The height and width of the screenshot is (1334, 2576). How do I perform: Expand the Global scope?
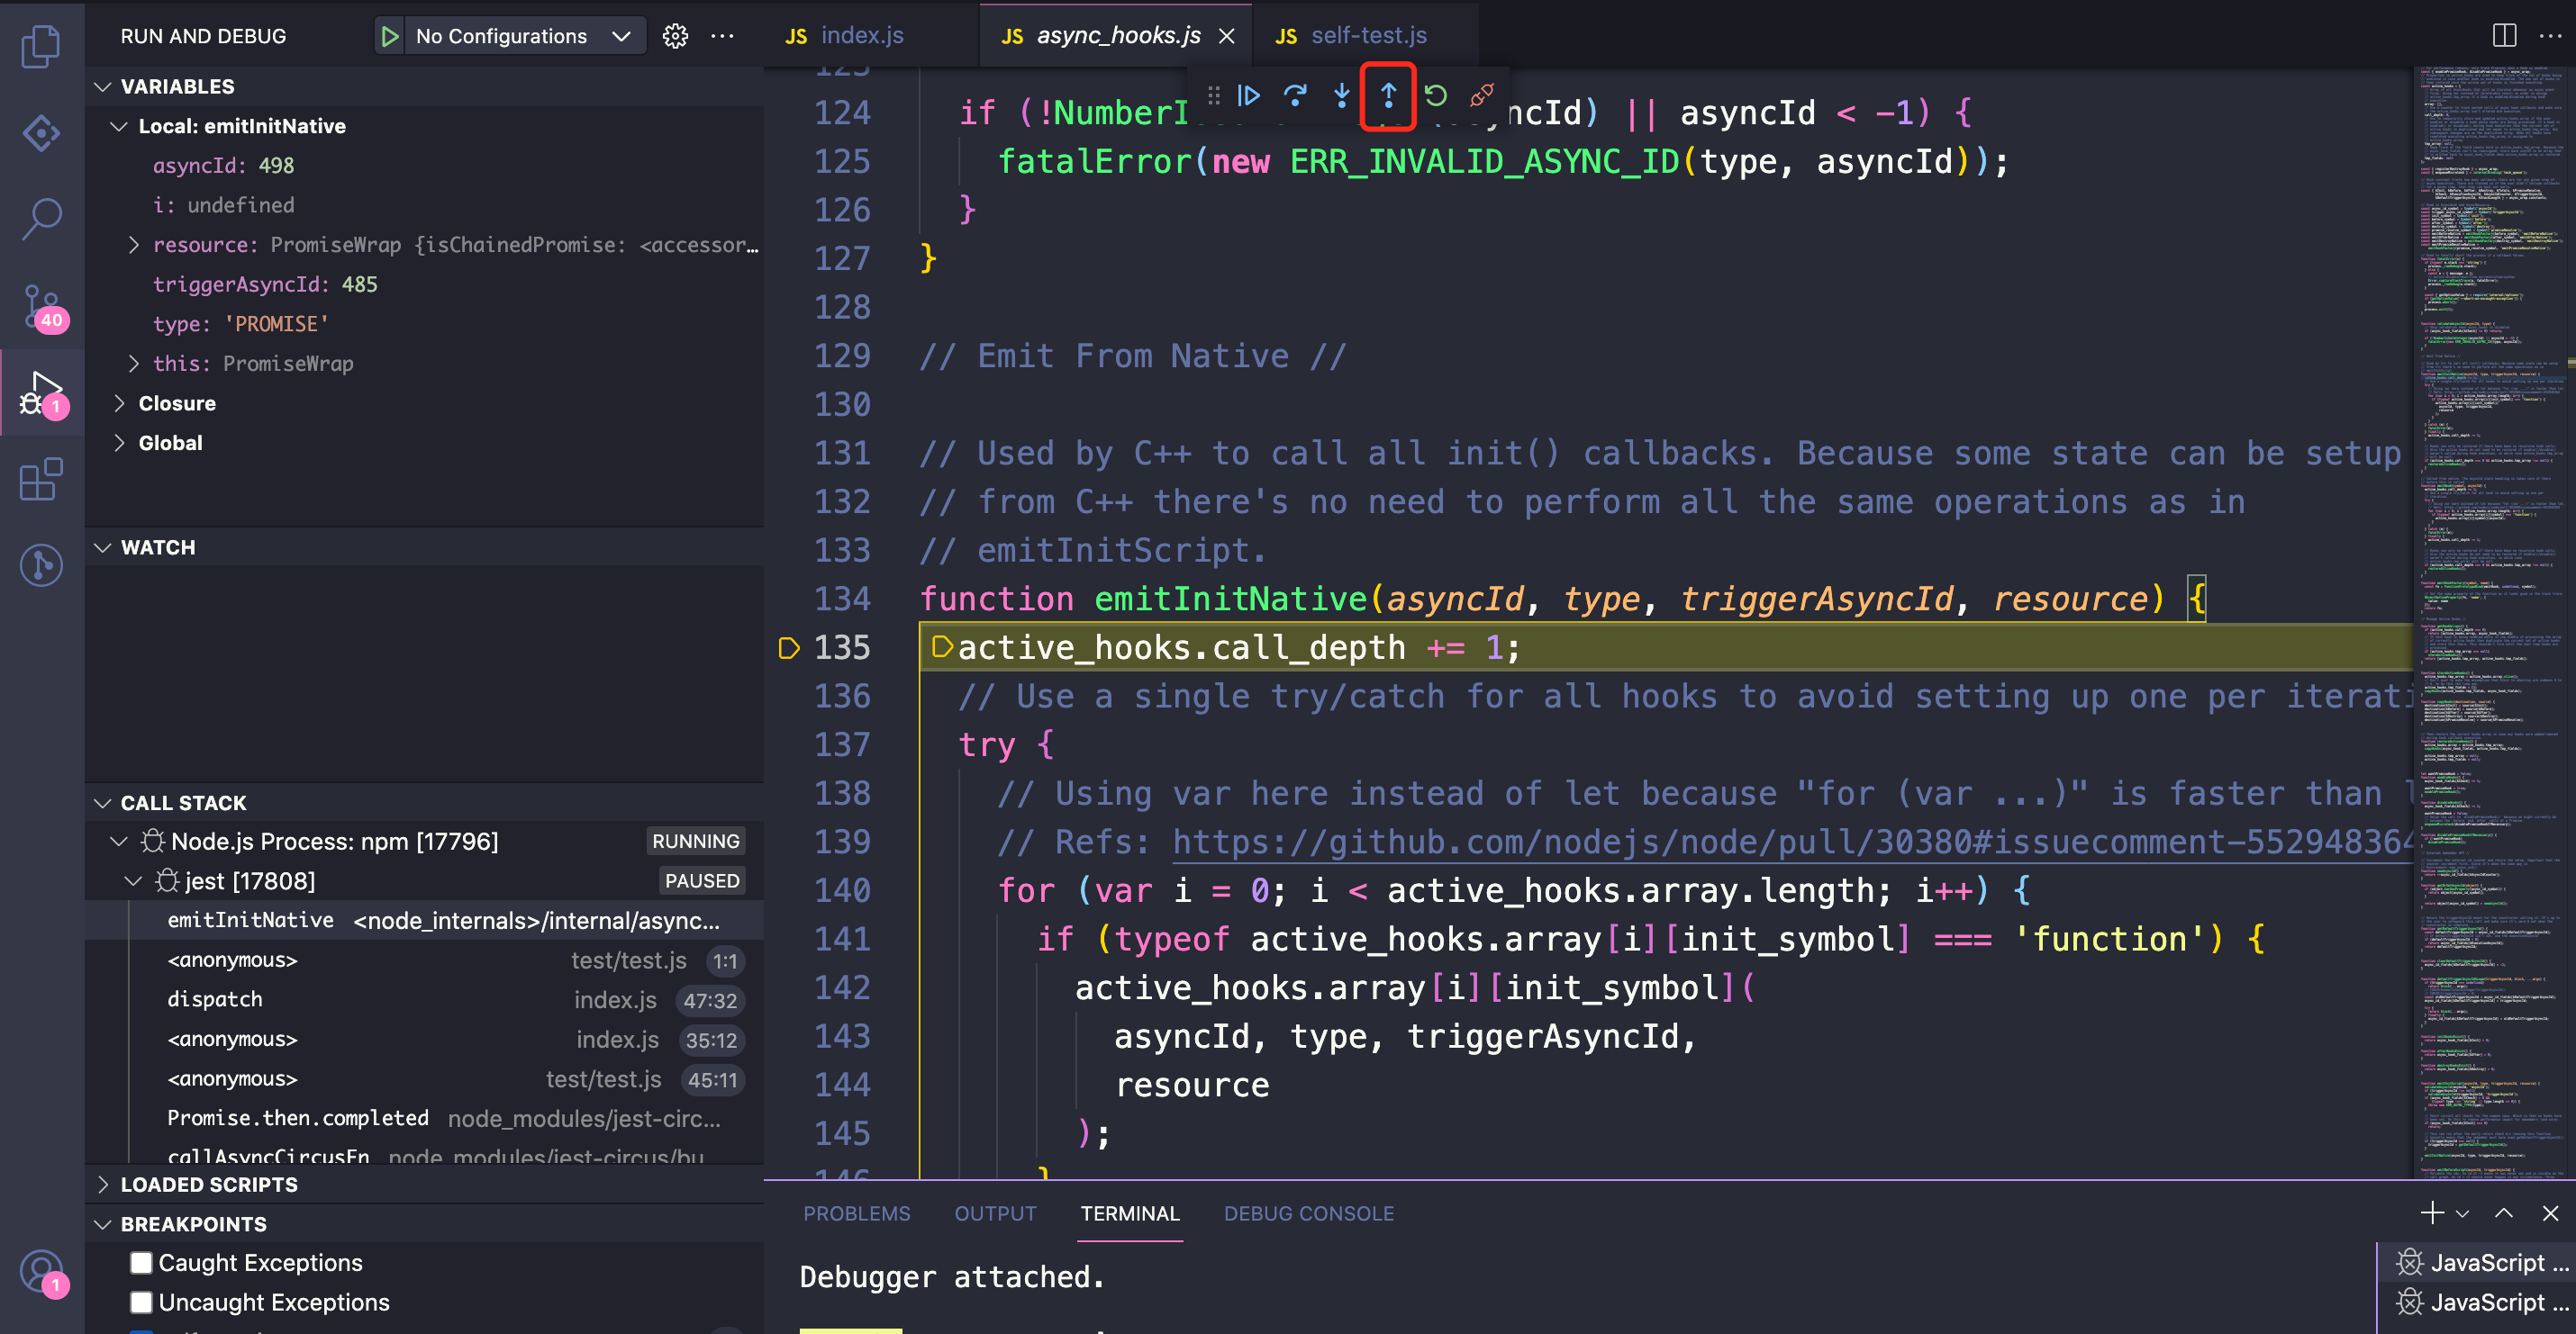pyautogui.click(x=119, y=443)
